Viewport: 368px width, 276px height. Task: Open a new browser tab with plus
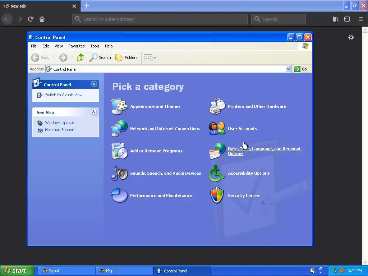[x=87, y=6]
